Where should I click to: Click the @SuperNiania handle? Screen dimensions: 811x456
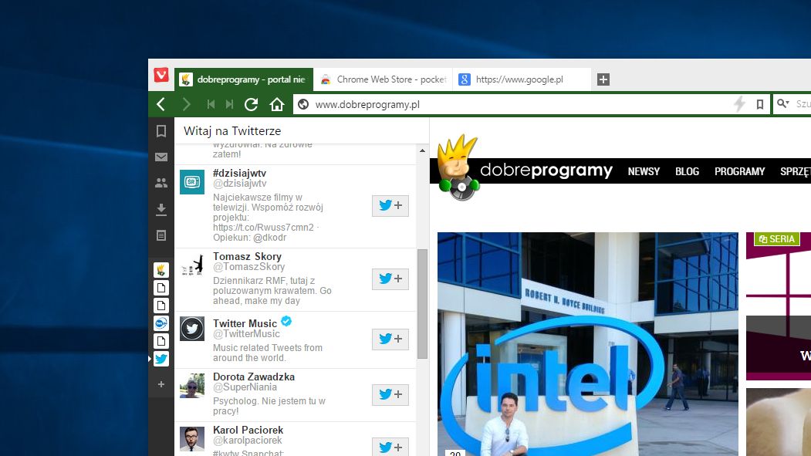(245, 387)
